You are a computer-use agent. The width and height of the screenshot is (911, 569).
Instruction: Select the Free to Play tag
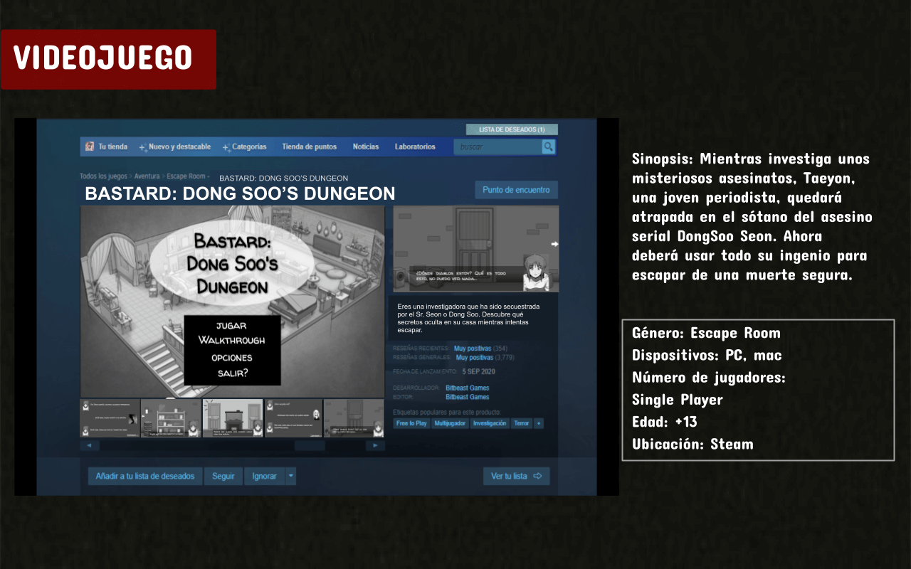[411, 423]
